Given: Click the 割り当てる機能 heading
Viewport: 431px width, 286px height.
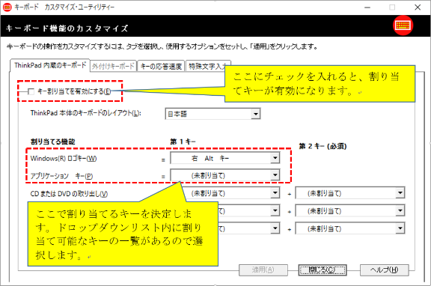Looking at the screenshot, I should [x=53, y=142].
